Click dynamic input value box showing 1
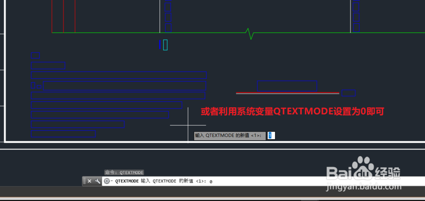 [271, 136]
